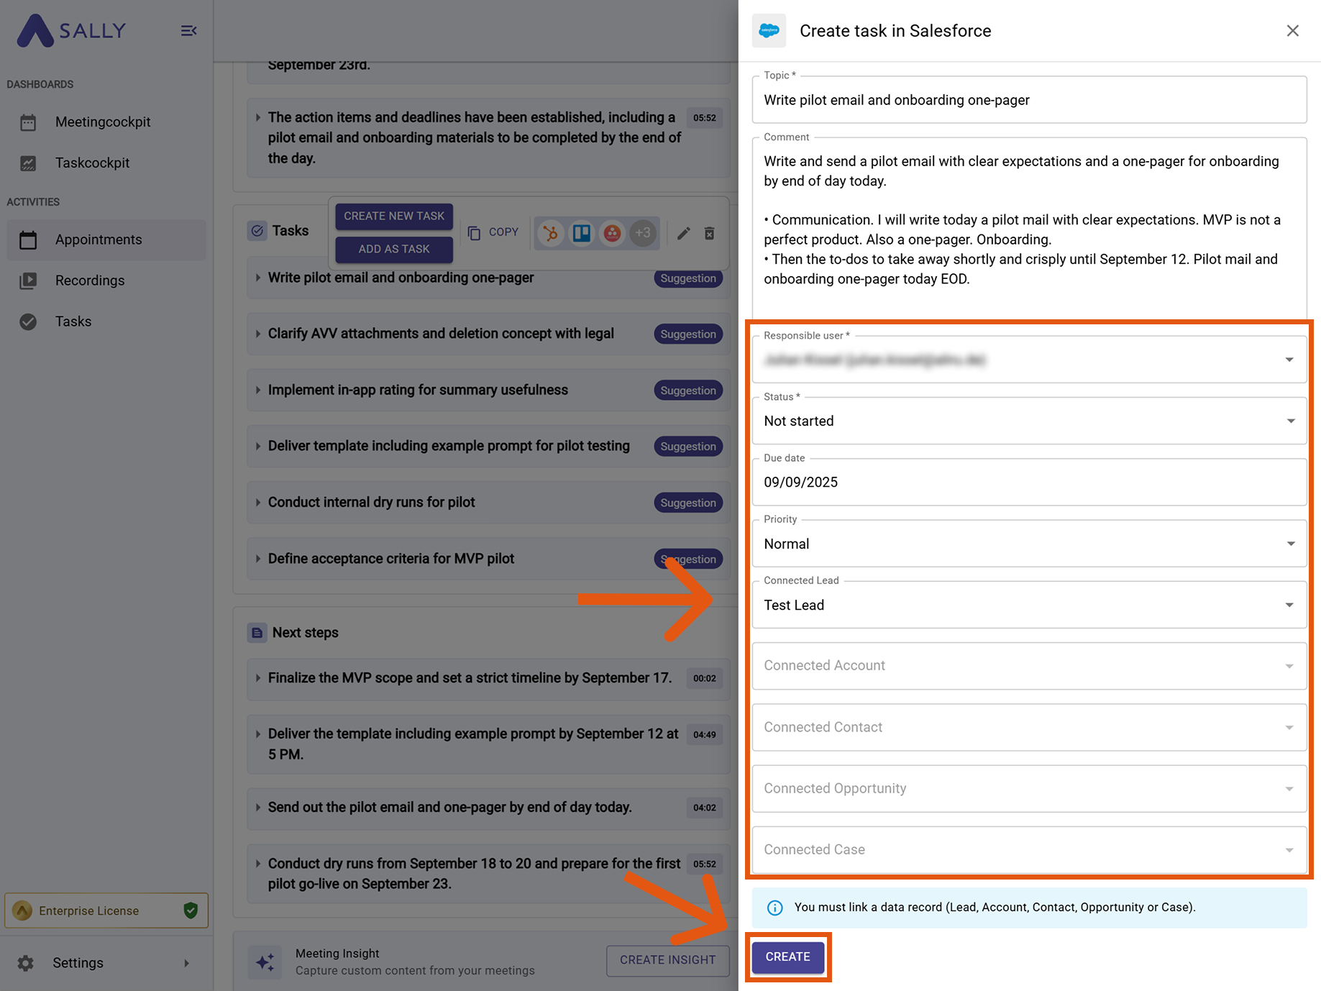Click the COPY button
Image resolution: width=1321 pixels, height=991 pixels.
[493, 232]
